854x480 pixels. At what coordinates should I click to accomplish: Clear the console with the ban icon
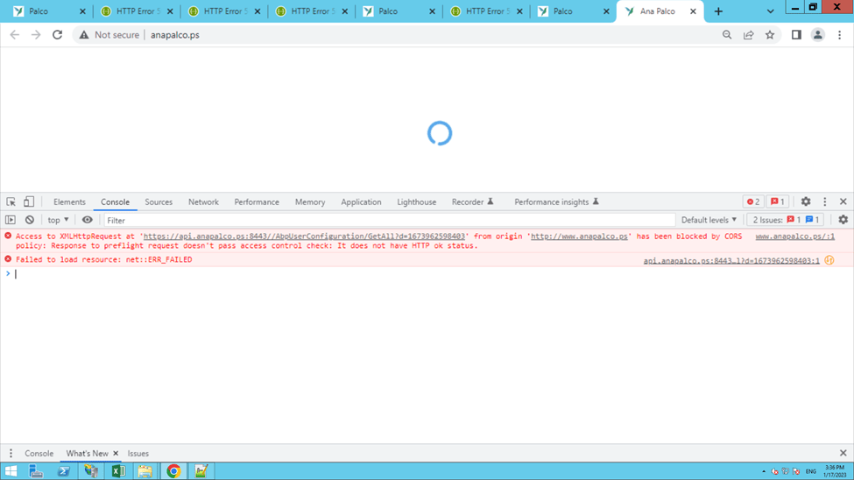tap(30, 220)
